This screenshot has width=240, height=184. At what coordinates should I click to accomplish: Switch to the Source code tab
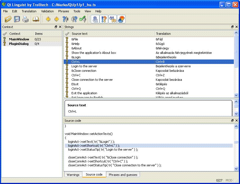point(94,174)
